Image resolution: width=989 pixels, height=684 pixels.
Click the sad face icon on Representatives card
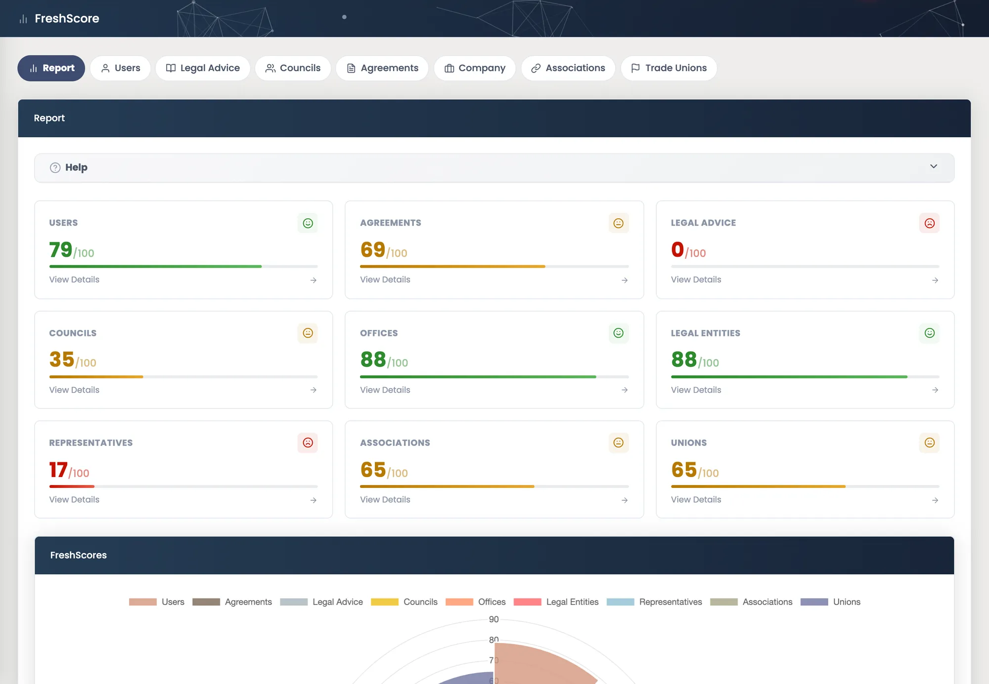pos(308,443)
